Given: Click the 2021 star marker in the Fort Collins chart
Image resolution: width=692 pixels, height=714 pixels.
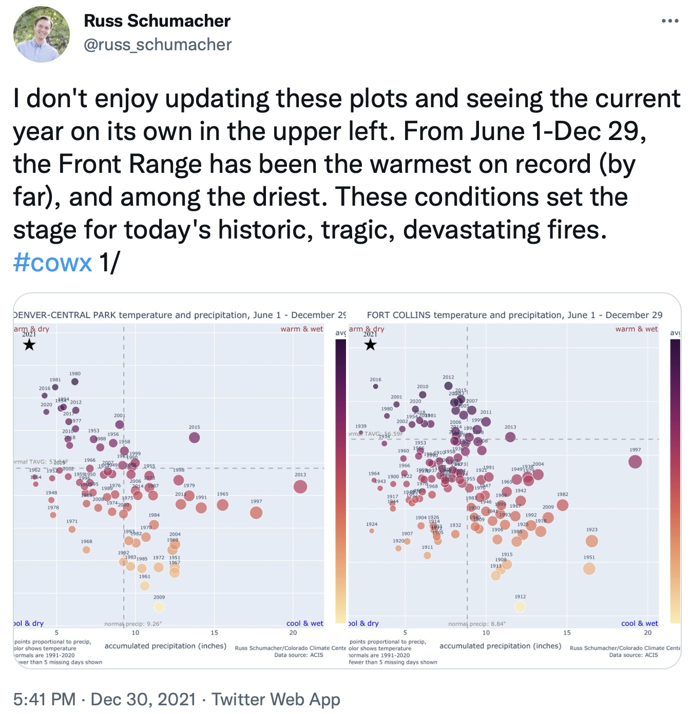Looking at the screenshot, I should (x=370, y=345).
